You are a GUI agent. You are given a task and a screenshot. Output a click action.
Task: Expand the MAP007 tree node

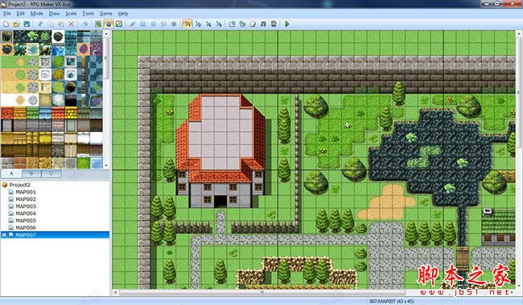pos(4,235)
